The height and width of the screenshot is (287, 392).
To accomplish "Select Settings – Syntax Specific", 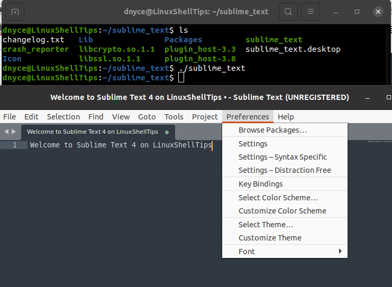I will [285, 157].
